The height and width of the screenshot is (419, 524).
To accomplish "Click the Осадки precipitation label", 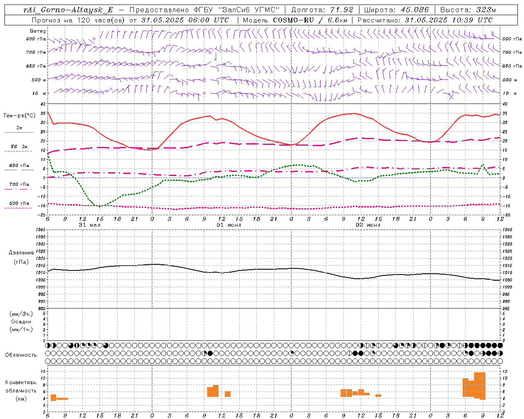I will coord(21,322).
